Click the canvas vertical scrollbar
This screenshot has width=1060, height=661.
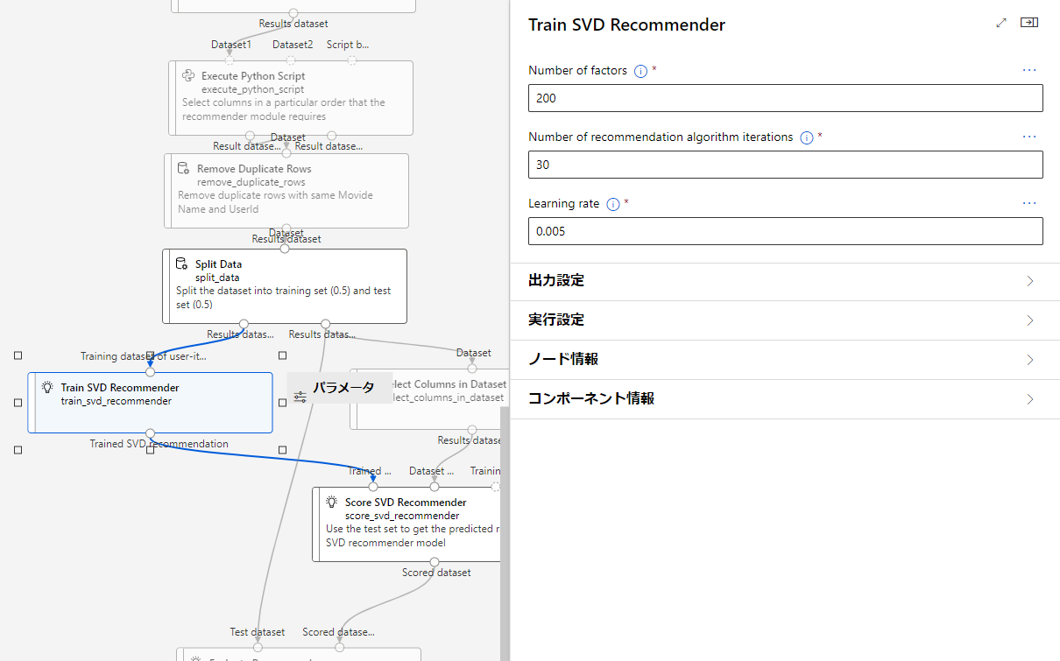tap(504, 532)
